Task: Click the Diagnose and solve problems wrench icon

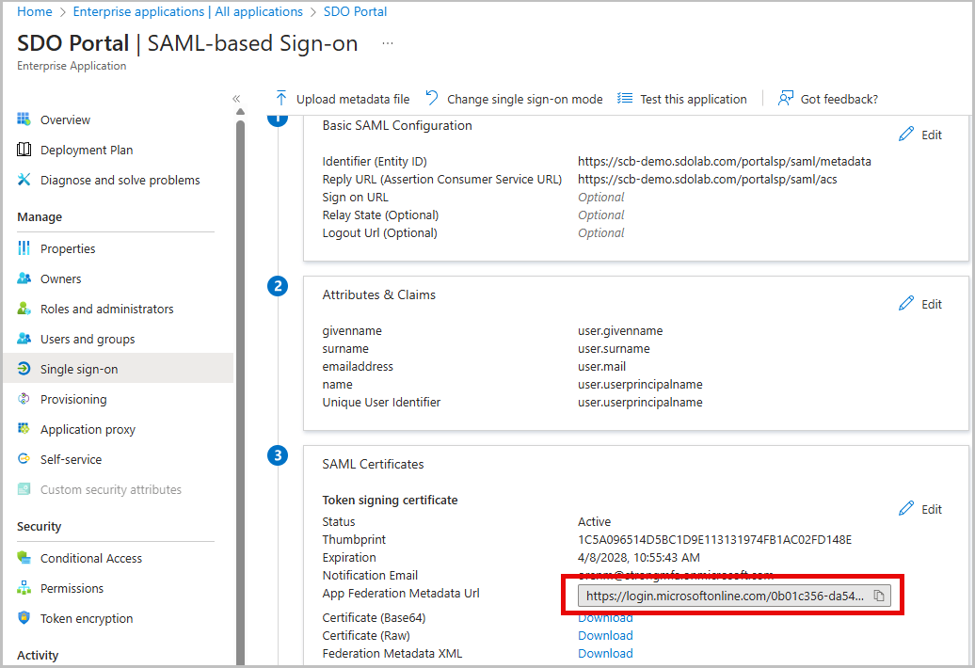Action: 24,180
